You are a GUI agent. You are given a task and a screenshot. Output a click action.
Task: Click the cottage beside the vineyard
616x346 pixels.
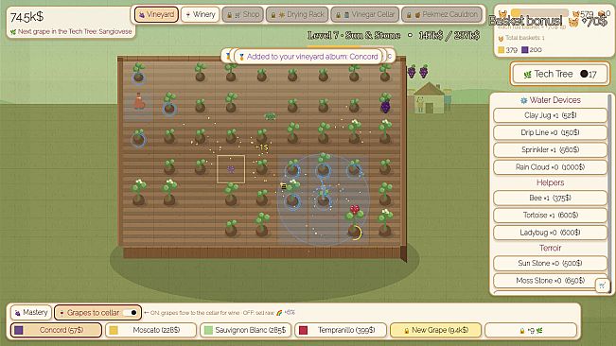coord(429,98)
